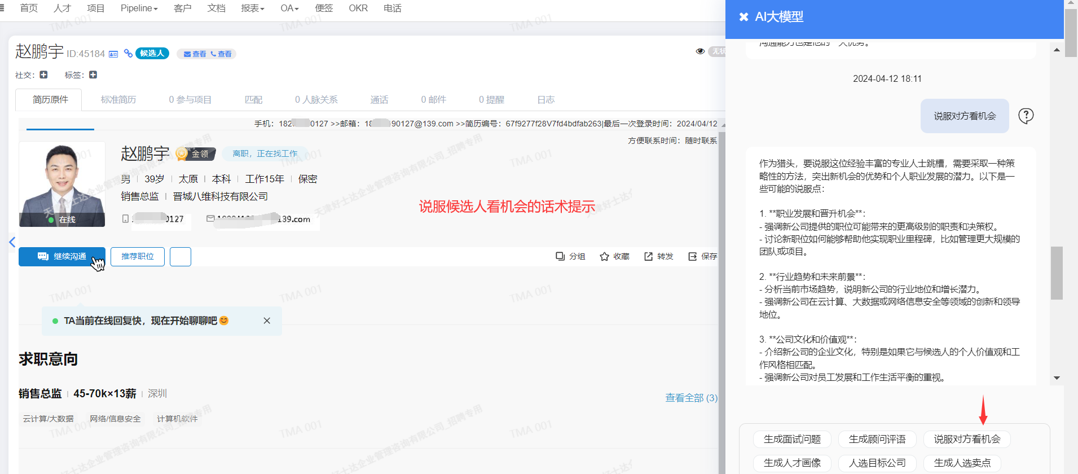
Task: Click the chain link icon near candidate name
Action: tap(129, 53)
